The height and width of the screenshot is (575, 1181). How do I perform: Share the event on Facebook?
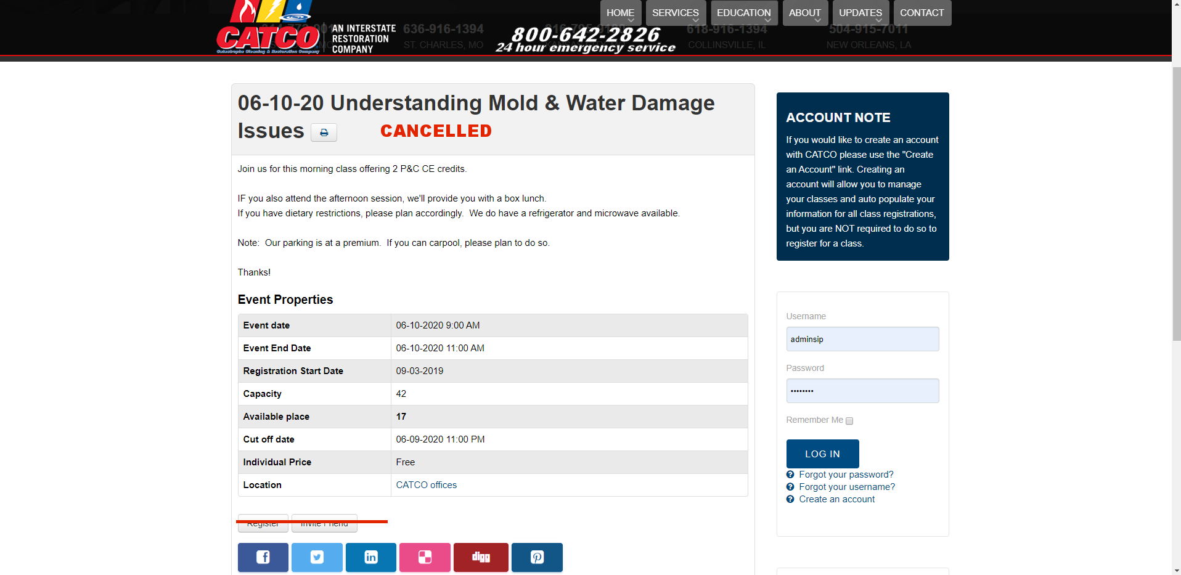[x=263, y=557]
